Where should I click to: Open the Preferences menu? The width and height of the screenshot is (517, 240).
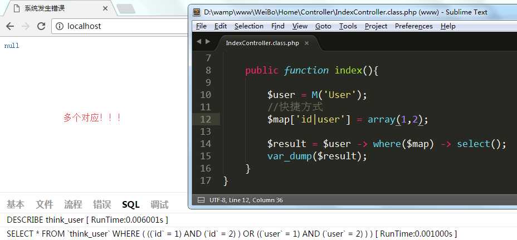(414, 26)
